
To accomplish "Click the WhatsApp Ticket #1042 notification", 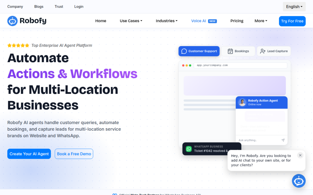I will coord(212,149).
